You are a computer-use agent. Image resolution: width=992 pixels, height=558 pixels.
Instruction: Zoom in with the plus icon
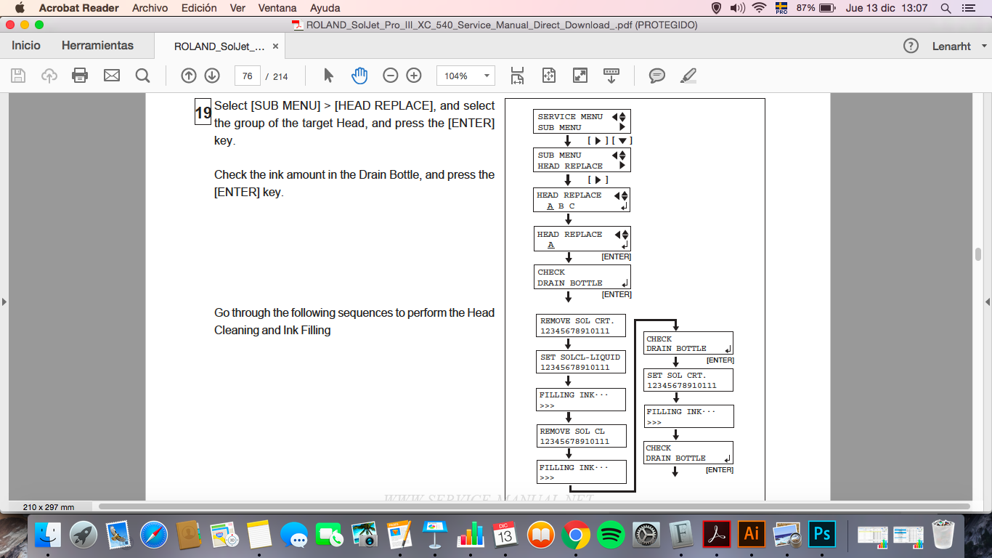(414, 76)
